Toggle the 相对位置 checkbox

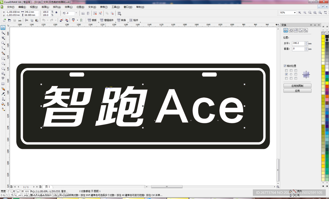tap(285, 66)
